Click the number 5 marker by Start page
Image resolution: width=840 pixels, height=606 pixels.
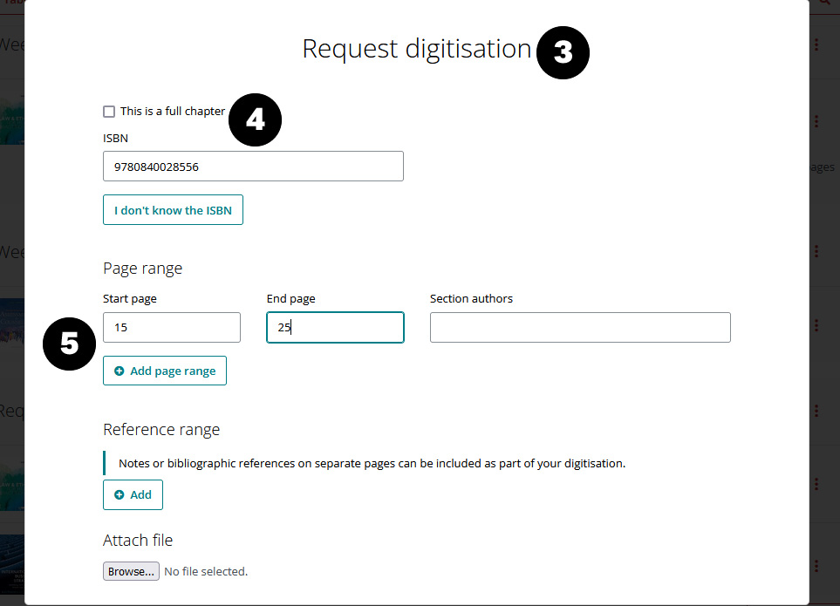coord(70,344)
